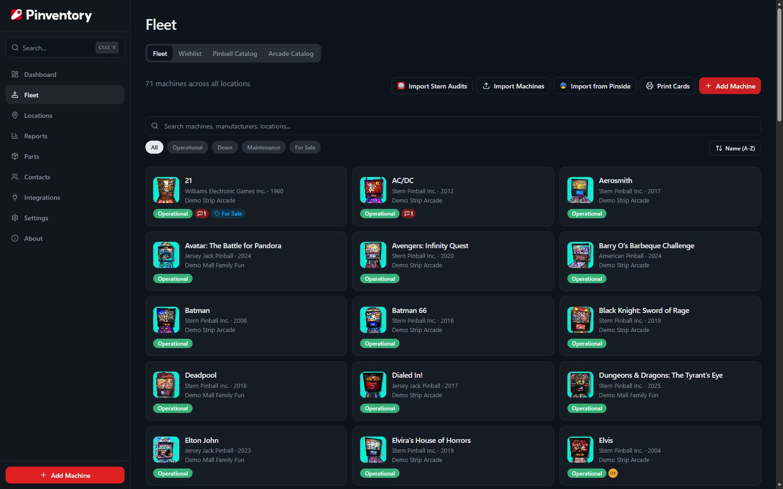783x489 pixels.
Task: Click the top Add Machine button
Action: point(730,86)
